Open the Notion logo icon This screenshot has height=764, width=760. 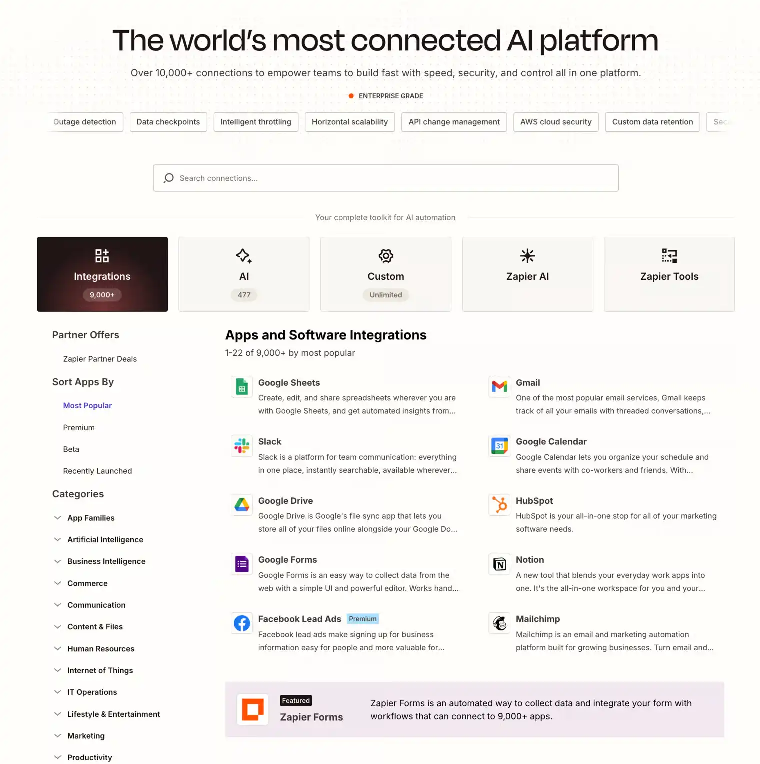499,564
